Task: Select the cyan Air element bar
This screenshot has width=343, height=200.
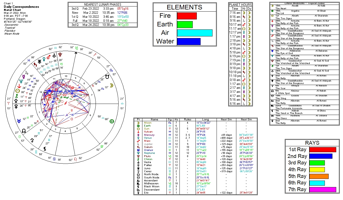Action: point(195,33)
